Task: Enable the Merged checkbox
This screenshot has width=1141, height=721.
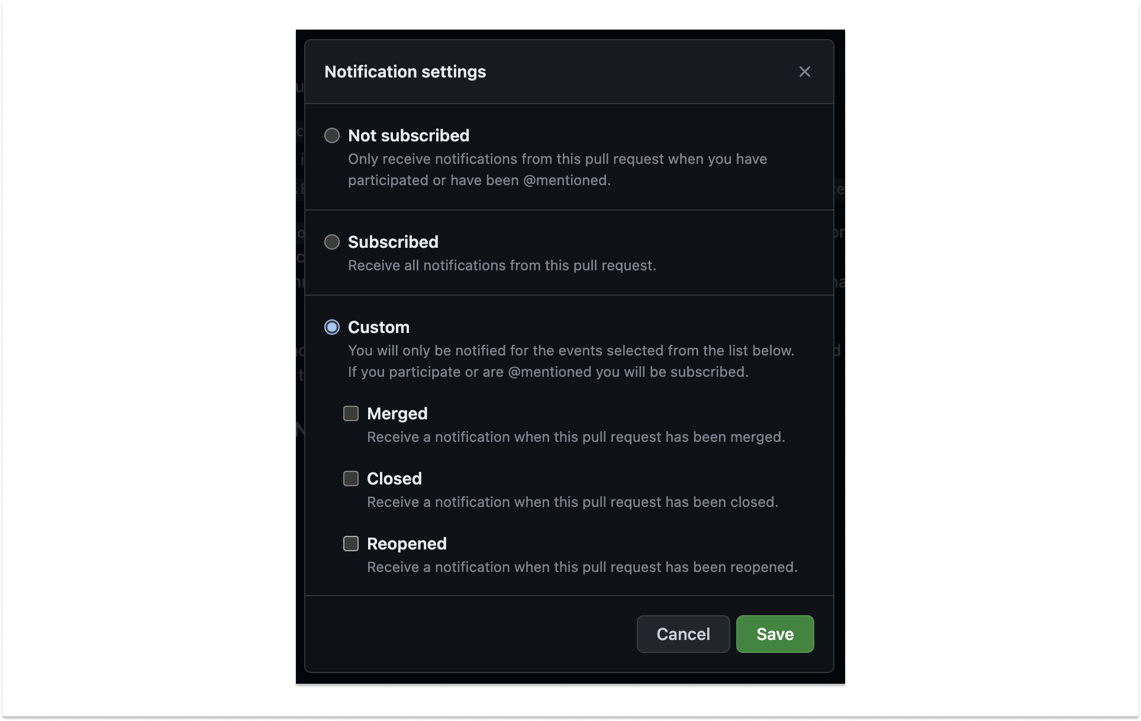Action: [350, 413]
